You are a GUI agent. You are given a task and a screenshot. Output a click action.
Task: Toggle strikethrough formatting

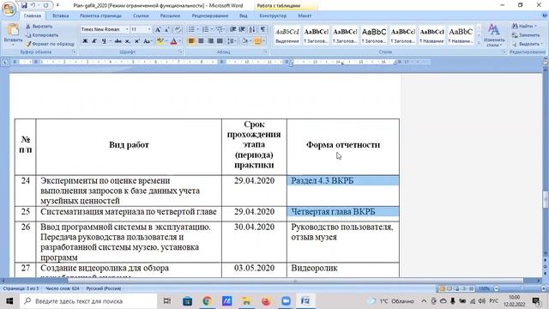(x=118, y=41)
